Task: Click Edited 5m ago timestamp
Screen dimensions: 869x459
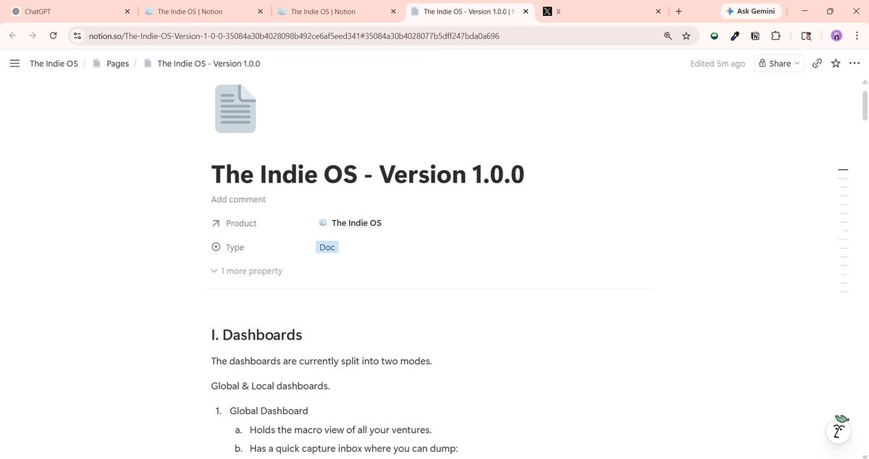Action: 717,64
